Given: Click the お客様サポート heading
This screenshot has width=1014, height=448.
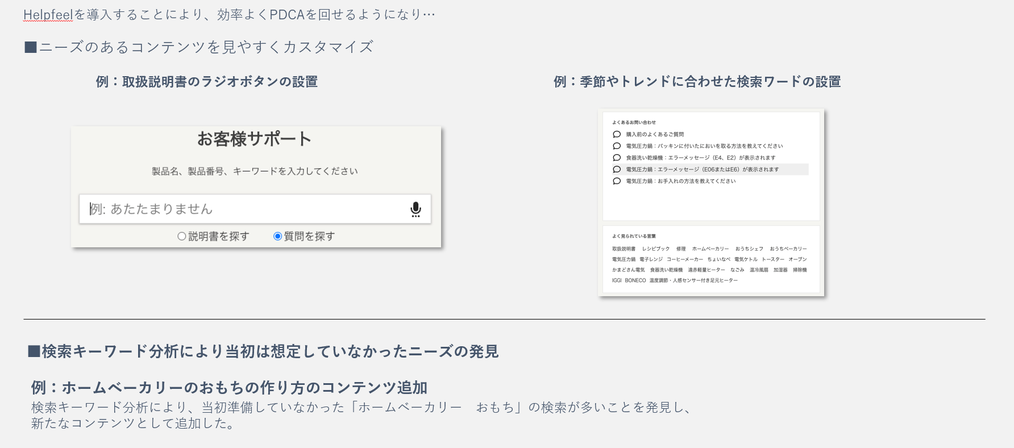Looking at the screenshot, I should (254, 139).
